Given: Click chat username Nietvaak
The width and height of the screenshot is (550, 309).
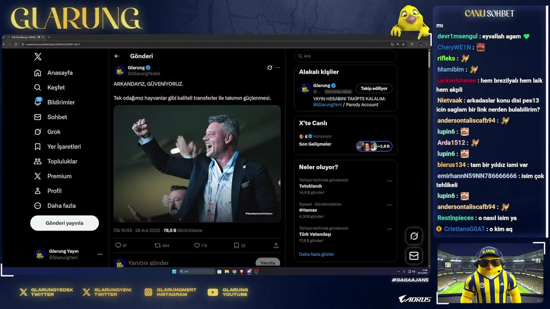Looking at the screenshot, I should click(x=449, y=101).
